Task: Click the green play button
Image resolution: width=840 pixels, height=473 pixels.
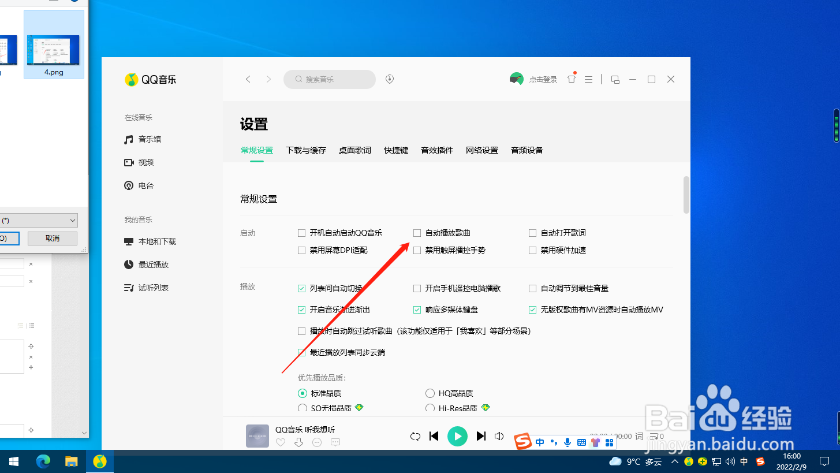Action: (457, 436)
